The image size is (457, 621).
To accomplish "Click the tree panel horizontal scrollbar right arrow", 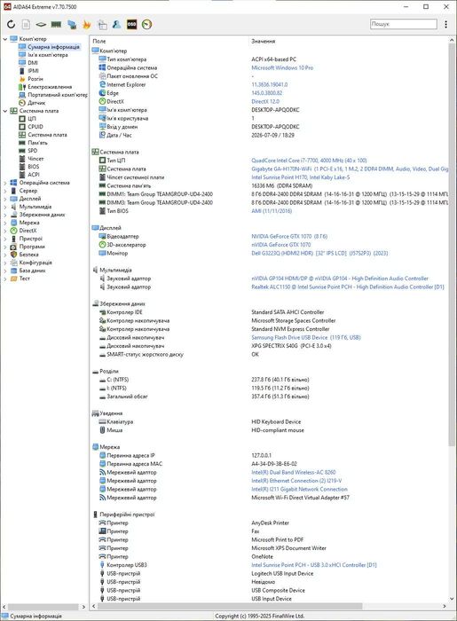I will (83, 607).
